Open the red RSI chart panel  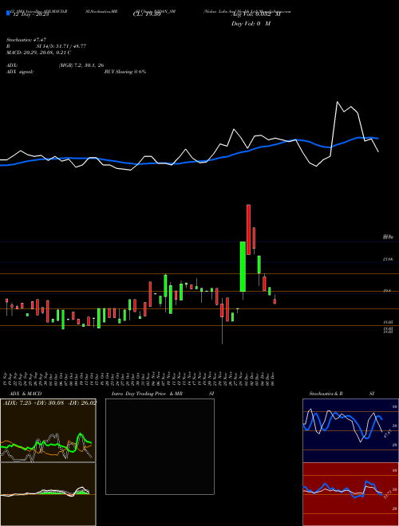point(350,494)
